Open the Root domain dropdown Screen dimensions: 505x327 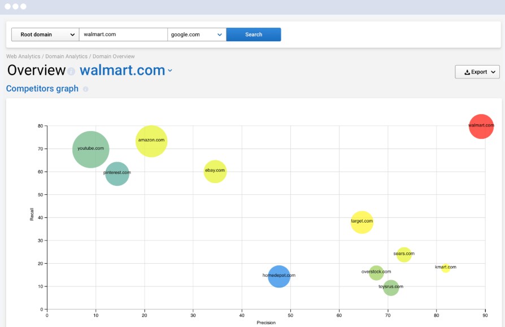45,34
